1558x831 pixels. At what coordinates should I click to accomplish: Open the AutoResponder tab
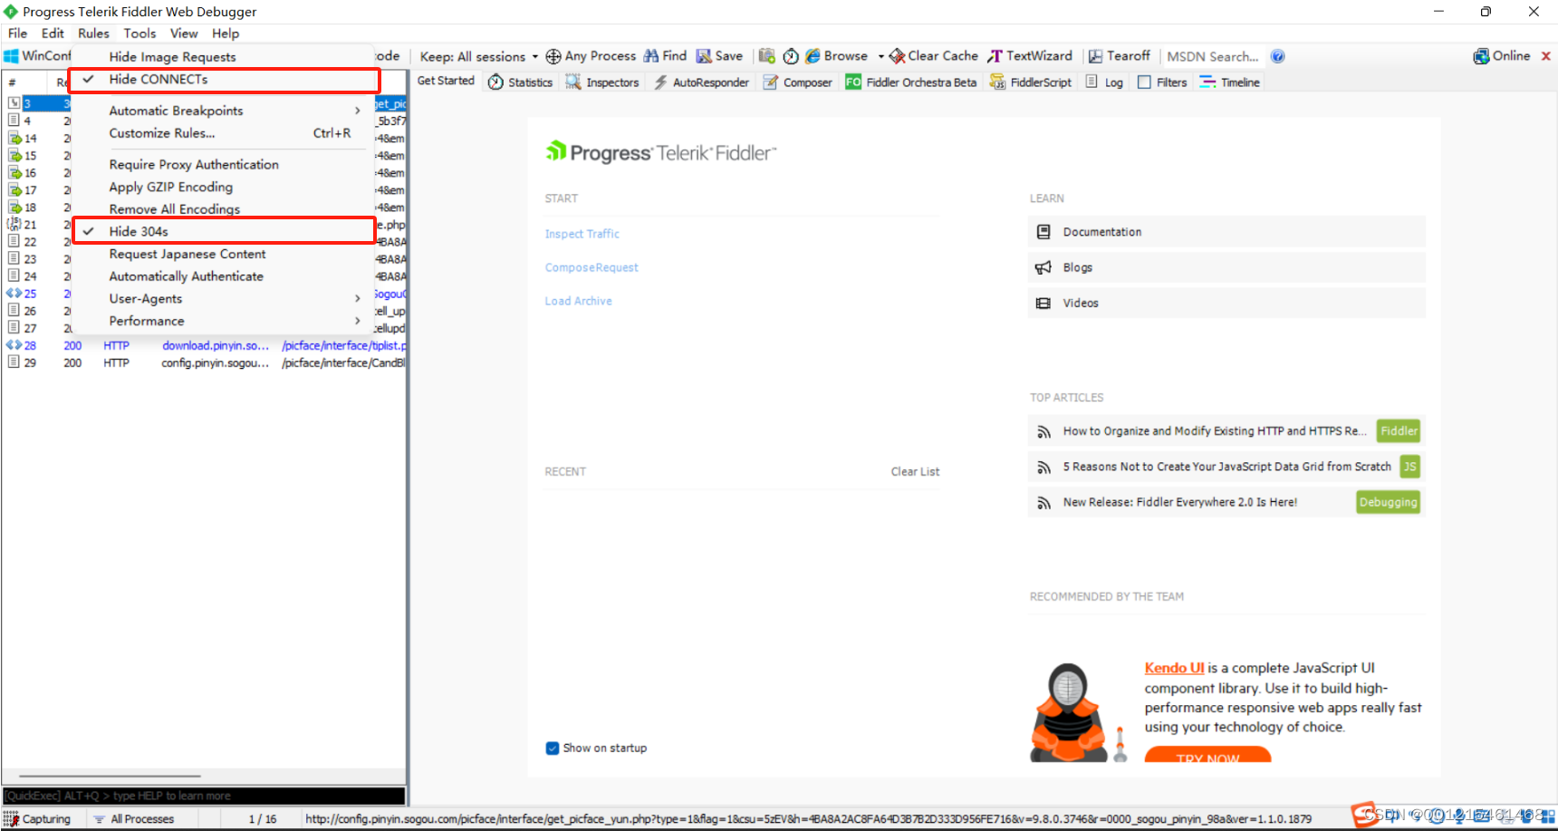[702, 82]
